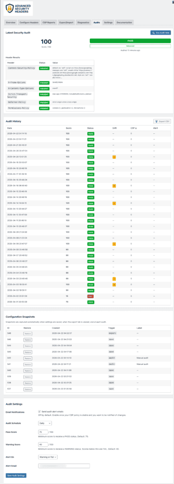Click the Content-Security-Policy header name

tap(21, 68)
